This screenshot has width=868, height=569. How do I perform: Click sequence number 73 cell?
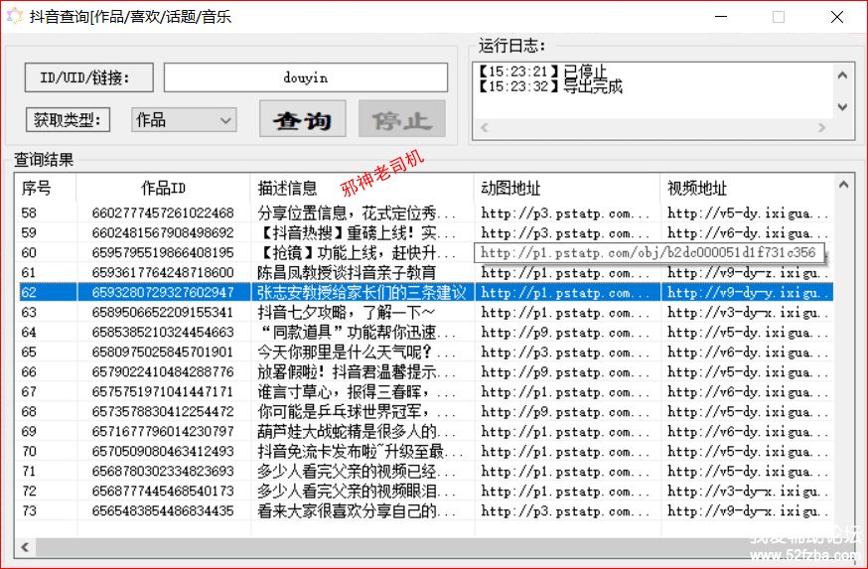[x=29, y=510]
